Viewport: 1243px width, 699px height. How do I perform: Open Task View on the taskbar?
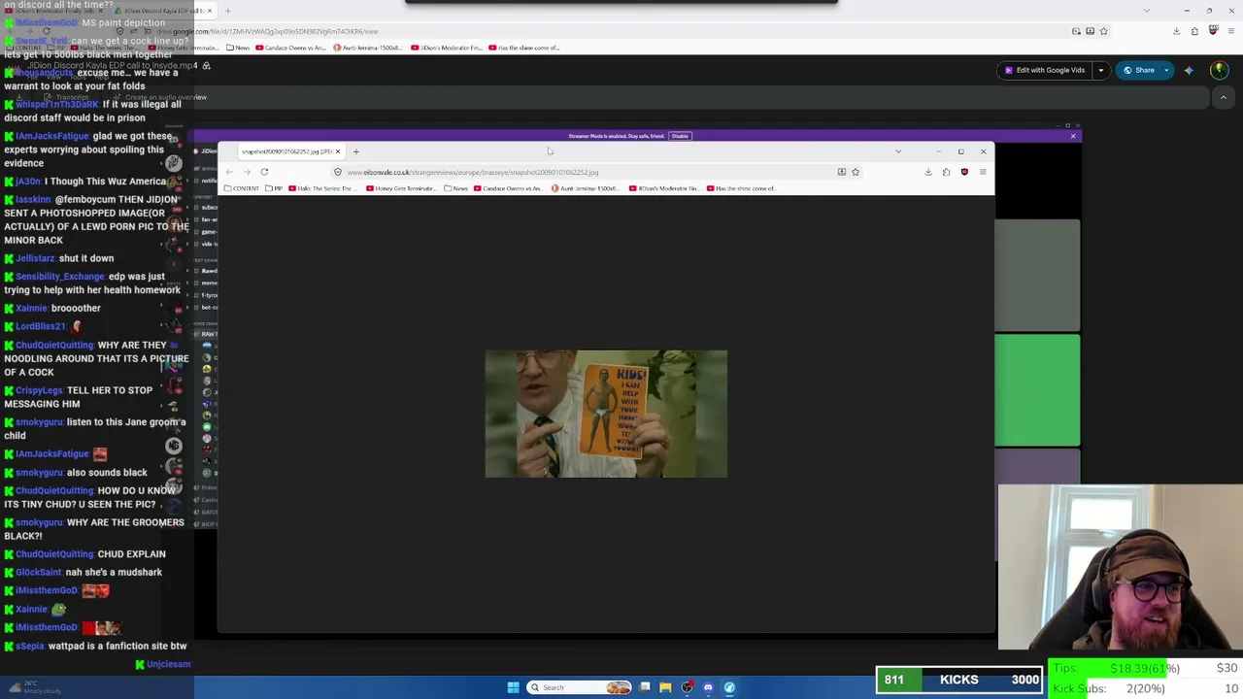tap(645, 687)
